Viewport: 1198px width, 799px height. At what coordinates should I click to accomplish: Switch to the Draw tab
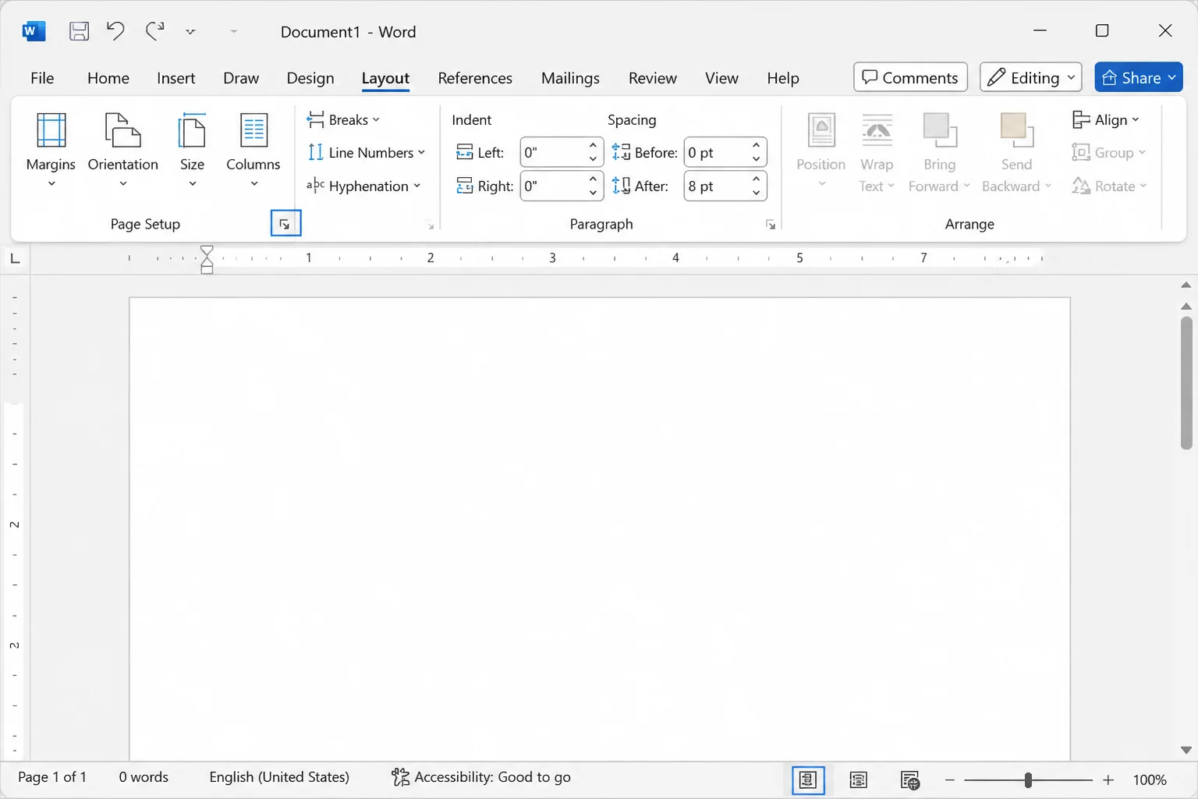(x=241, y=78)
